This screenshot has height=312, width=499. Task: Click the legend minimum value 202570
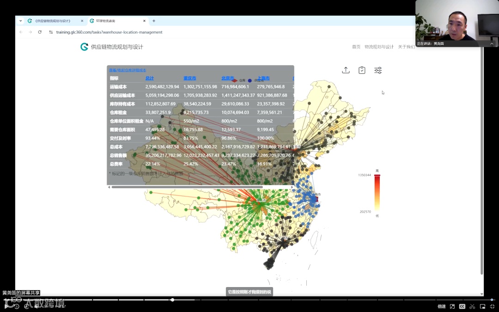(x=365, y=212)
